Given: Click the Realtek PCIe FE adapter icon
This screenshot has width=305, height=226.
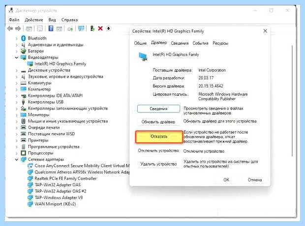Looking at the screenshot, I should 30,178.
